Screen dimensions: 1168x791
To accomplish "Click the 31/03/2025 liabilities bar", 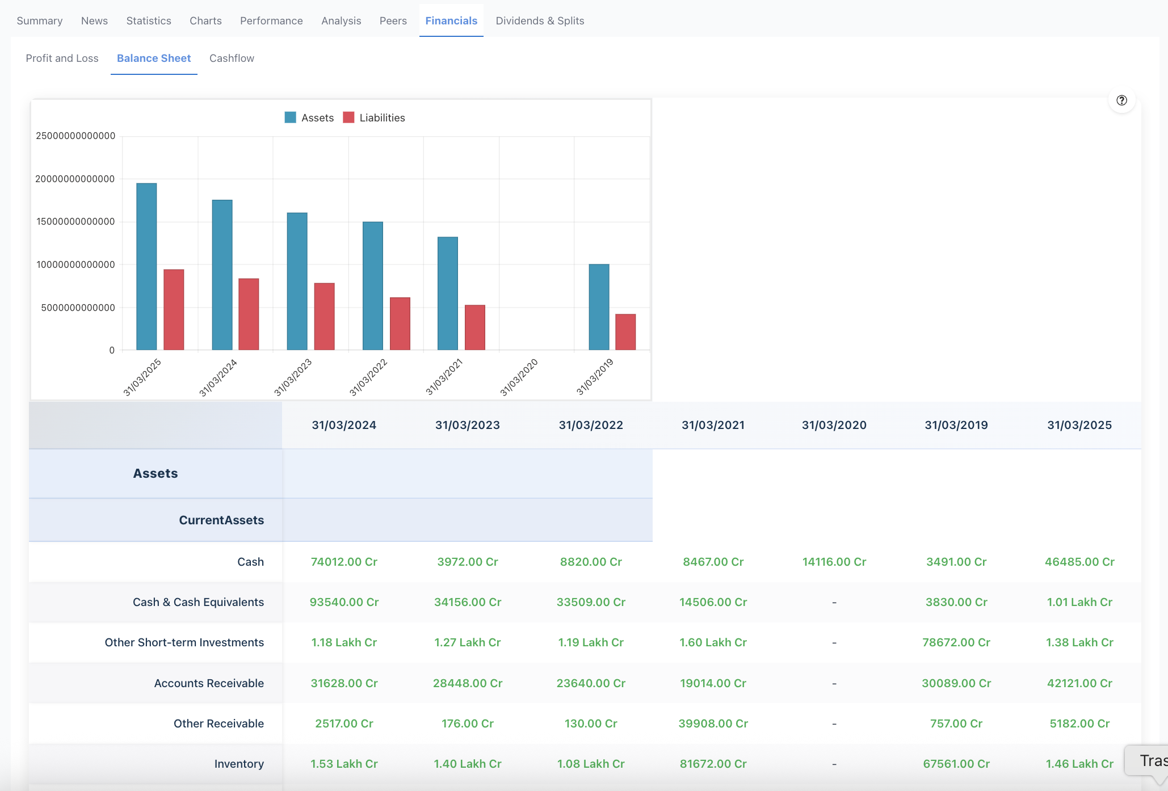I will [x=174, y=310].
